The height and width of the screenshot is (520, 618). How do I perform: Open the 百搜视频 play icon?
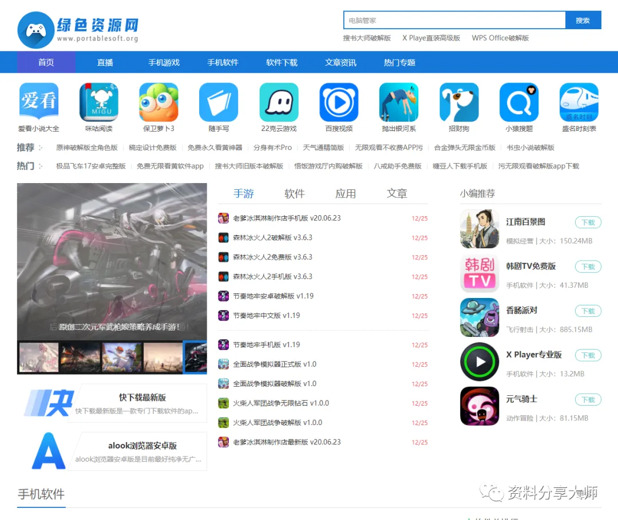point(339,102)
